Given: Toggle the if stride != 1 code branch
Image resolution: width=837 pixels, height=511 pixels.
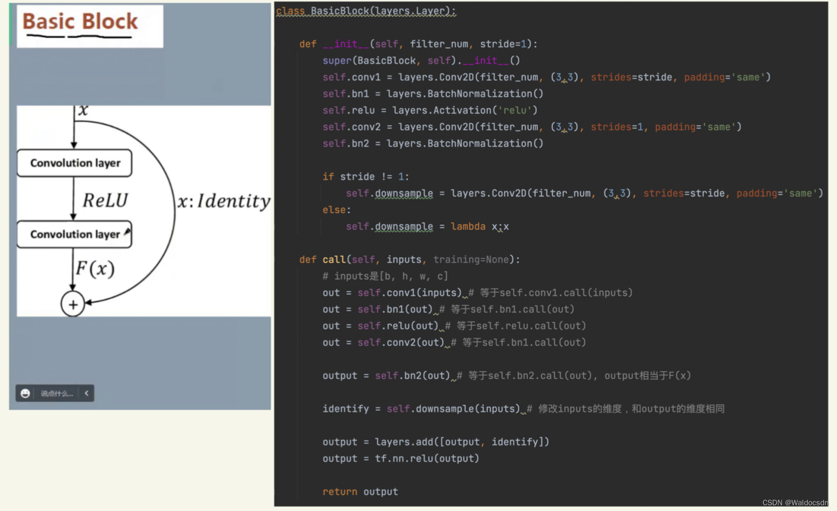Looking at the screenshot, I should 366,176.
